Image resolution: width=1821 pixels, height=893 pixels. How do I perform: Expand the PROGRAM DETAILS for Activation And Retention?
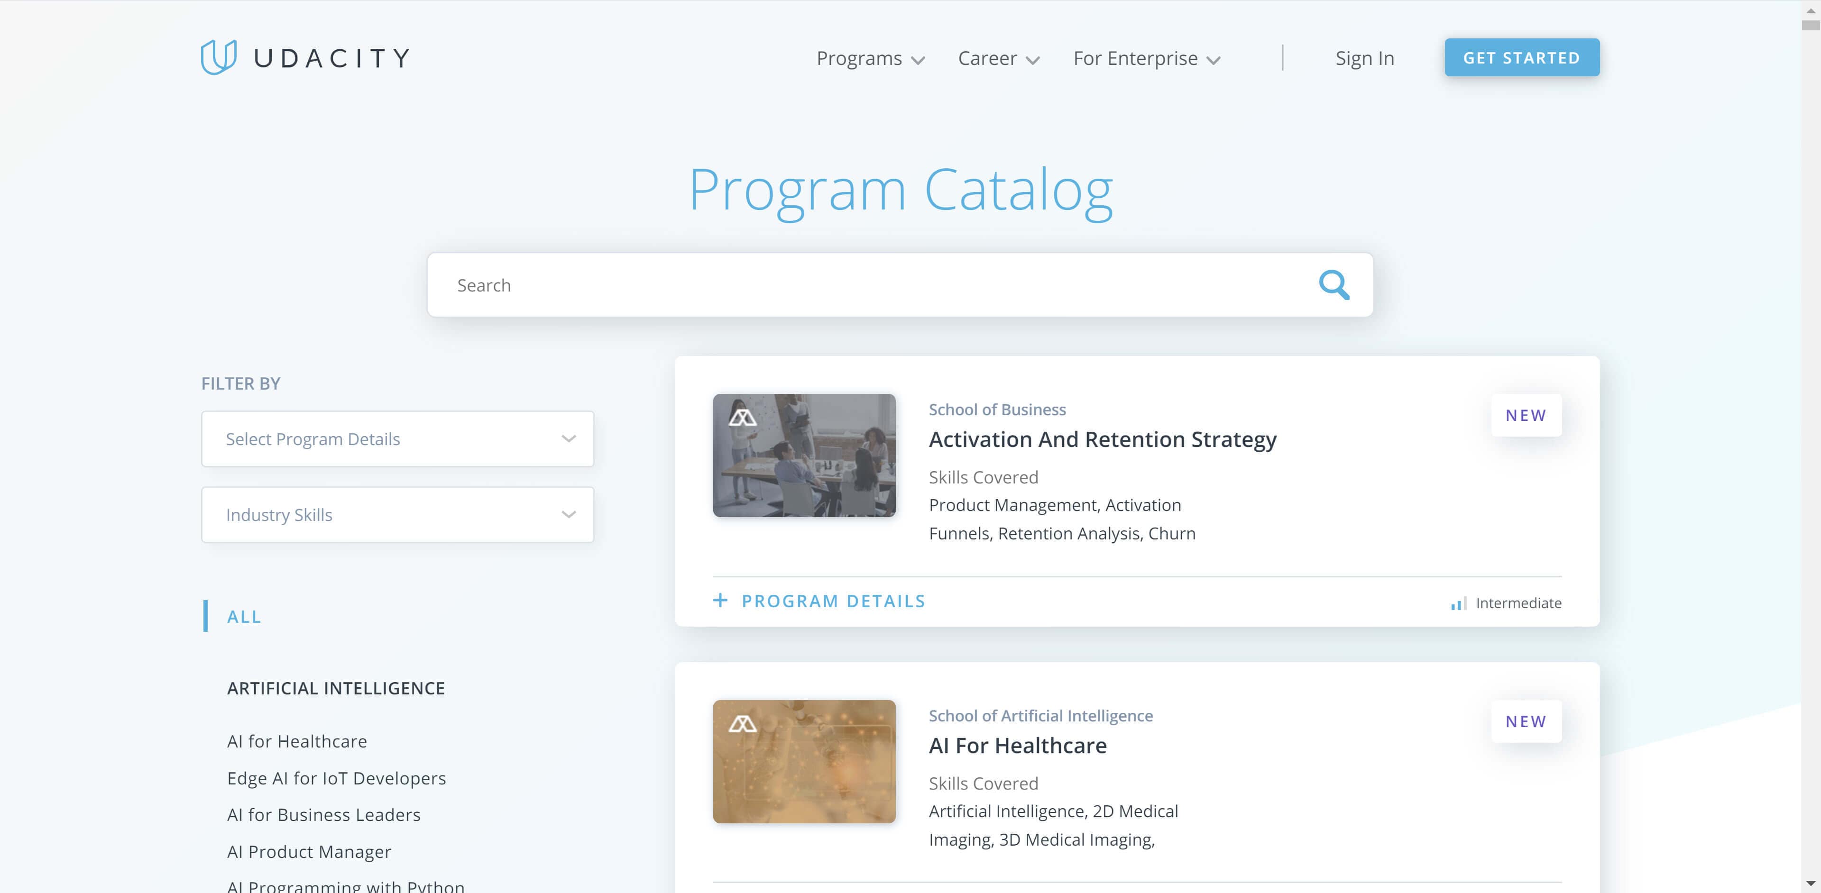(x=820, y=601)
